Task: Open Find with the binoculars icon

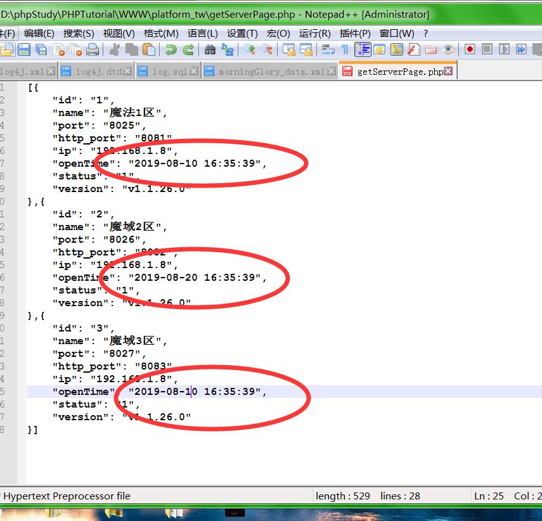Action: pos(210,49)
